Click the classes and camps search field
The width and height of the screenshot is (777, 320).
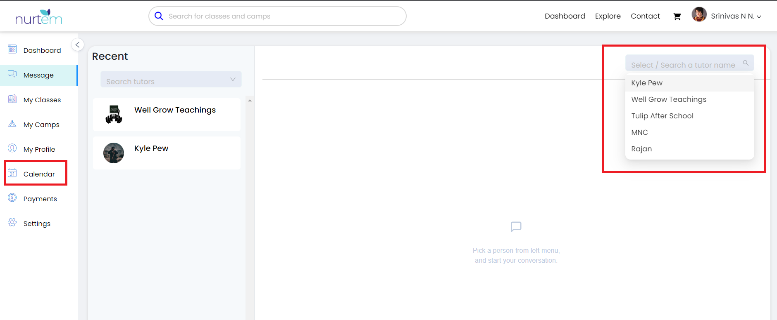[277, 16]
